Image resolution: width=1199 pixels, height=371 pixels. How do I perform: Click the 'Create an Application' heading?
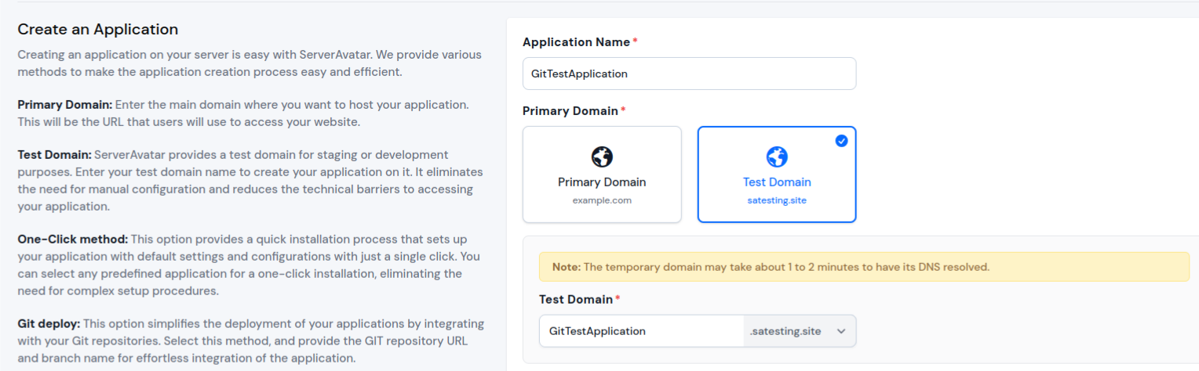(x=98, y=30)
